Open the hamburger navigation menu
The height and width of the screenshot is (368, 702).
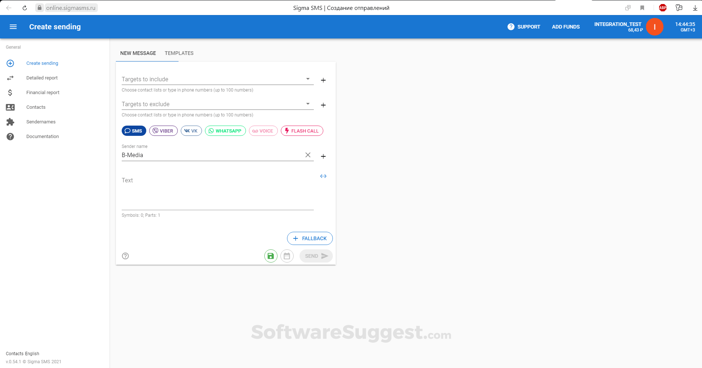(x=13, y=27)
